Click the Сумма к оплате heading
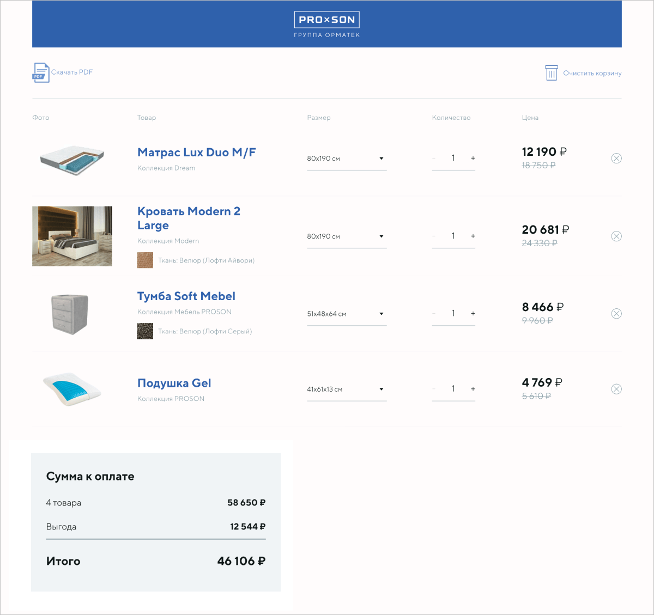This screenshot has height=615, width=654. [90, 477]
